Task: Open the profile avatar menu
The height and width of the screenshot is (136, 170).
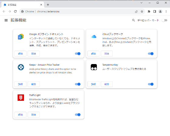Action: (x=160, y=12)
